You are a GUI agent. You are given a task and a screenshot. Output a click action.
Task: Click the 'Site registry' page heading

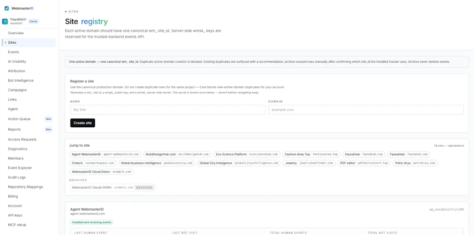click(x=86, y=21)
